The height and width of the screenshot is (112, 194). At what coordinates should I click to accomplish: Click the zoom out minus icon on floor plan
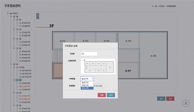[38, 18]
